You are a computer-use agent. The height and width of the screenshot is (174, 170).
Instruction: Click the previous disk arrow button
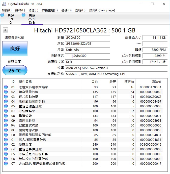click(5, 30)
